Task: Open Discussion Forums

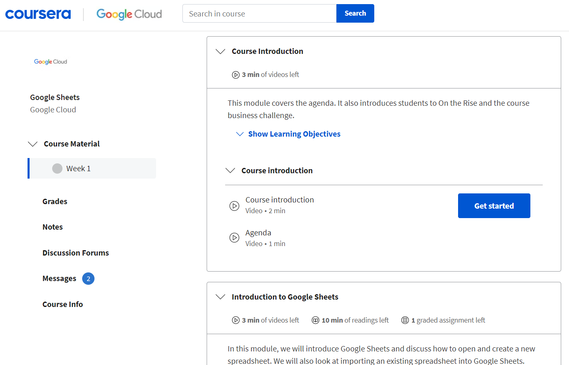Action: tap(76, 253)
